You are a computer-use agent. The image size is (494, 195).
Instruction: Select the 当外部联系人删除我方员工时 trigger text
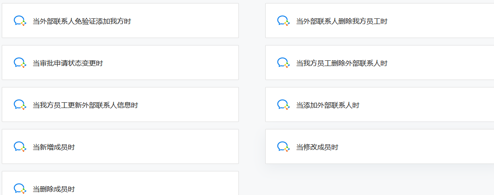click(x=342, y=21)
